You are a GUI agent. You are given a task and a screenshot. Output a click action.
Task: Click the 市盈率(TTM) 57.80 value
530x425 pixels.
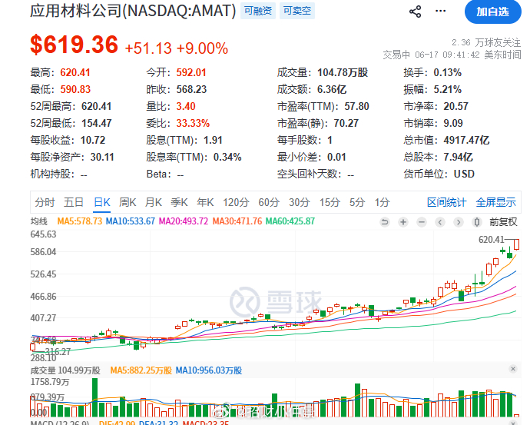pos(357,107)
